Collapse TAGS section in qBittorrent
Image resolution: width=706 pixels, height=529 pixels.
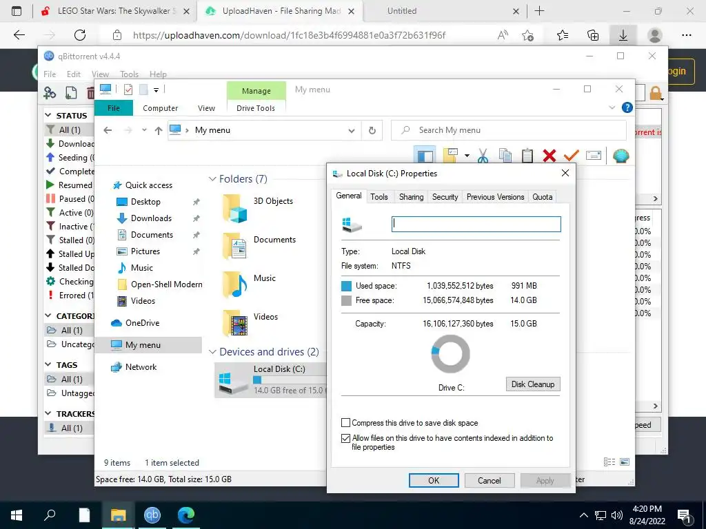[48, 365]
